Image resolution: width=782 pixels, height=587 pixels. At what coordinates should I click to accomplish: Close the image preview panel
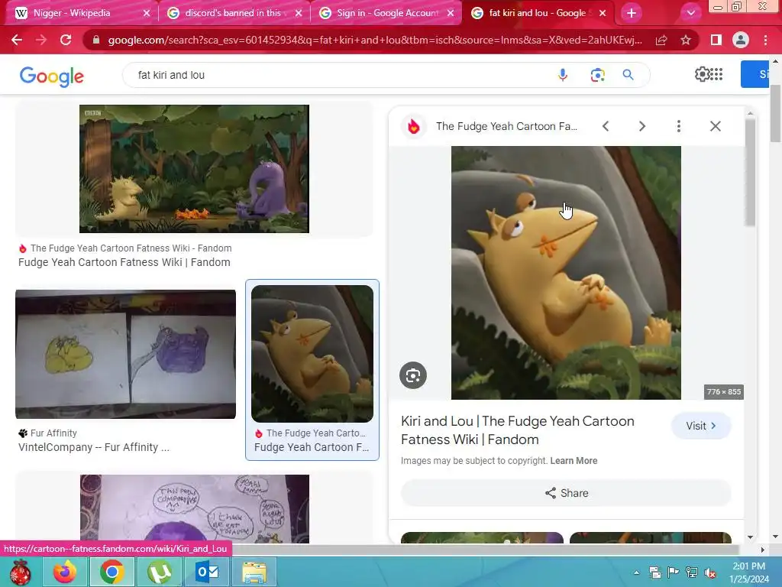click(715, 126)
